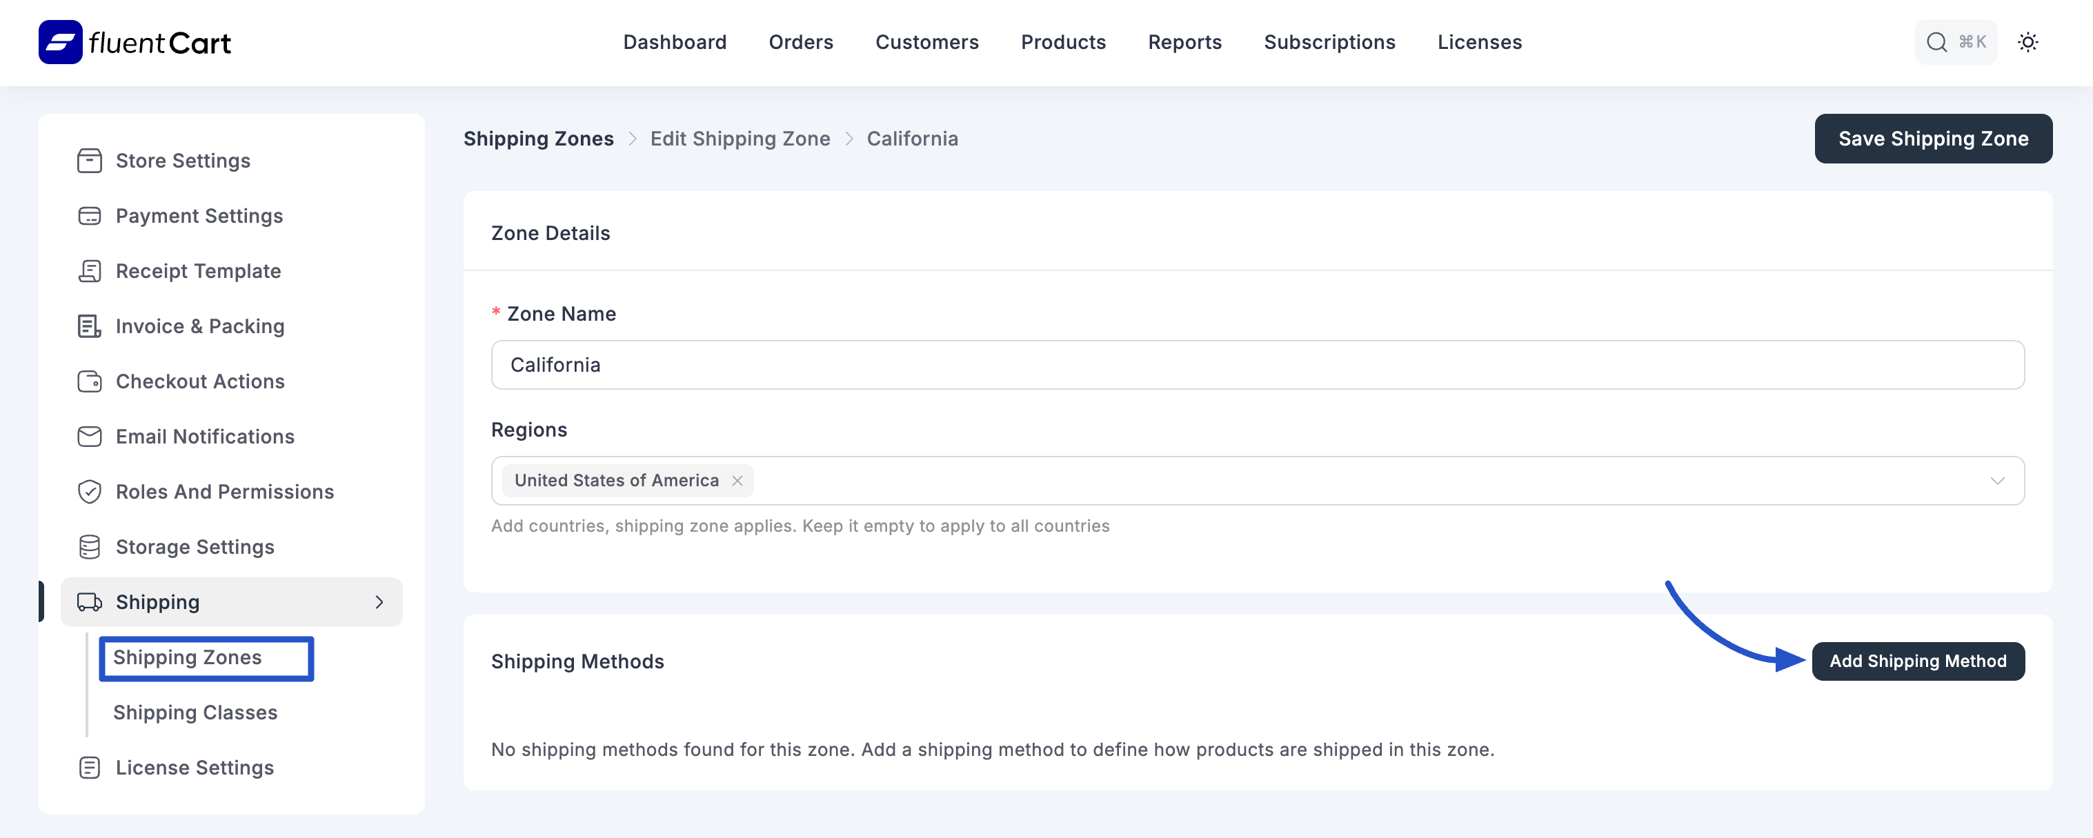Click the Payment Settings card icon

[x=90, y=215]
